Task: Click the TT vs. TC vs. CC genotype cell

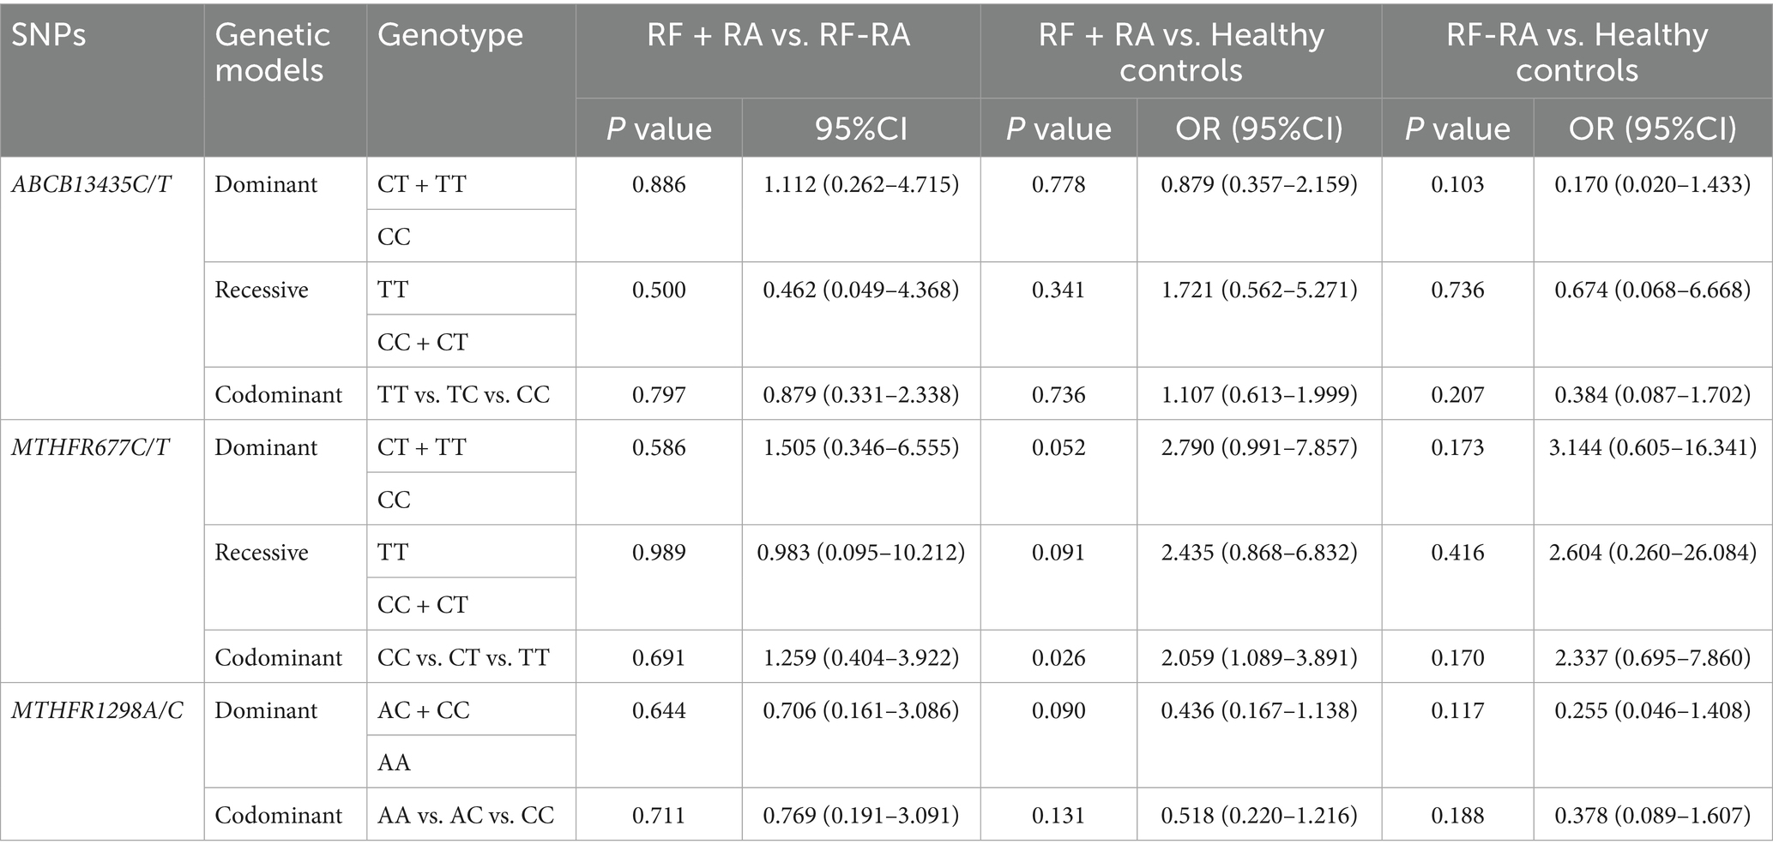Action: point(463,394)
